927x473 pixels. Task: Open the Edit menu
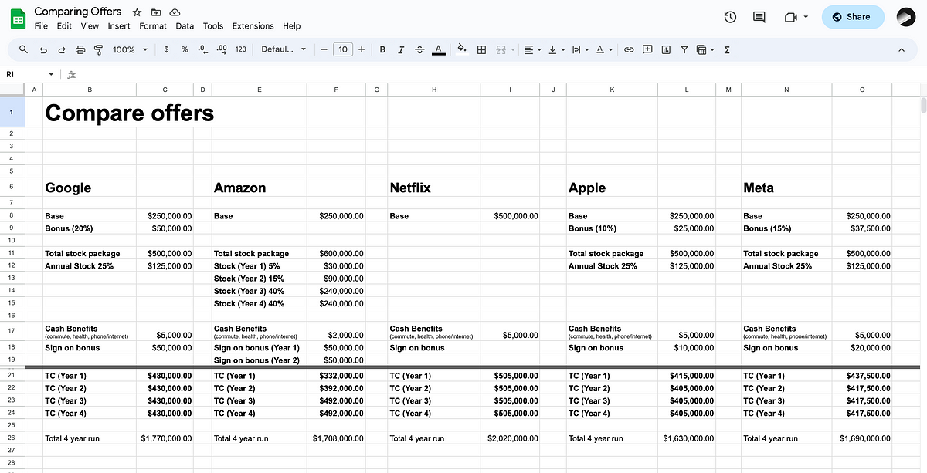64,26
